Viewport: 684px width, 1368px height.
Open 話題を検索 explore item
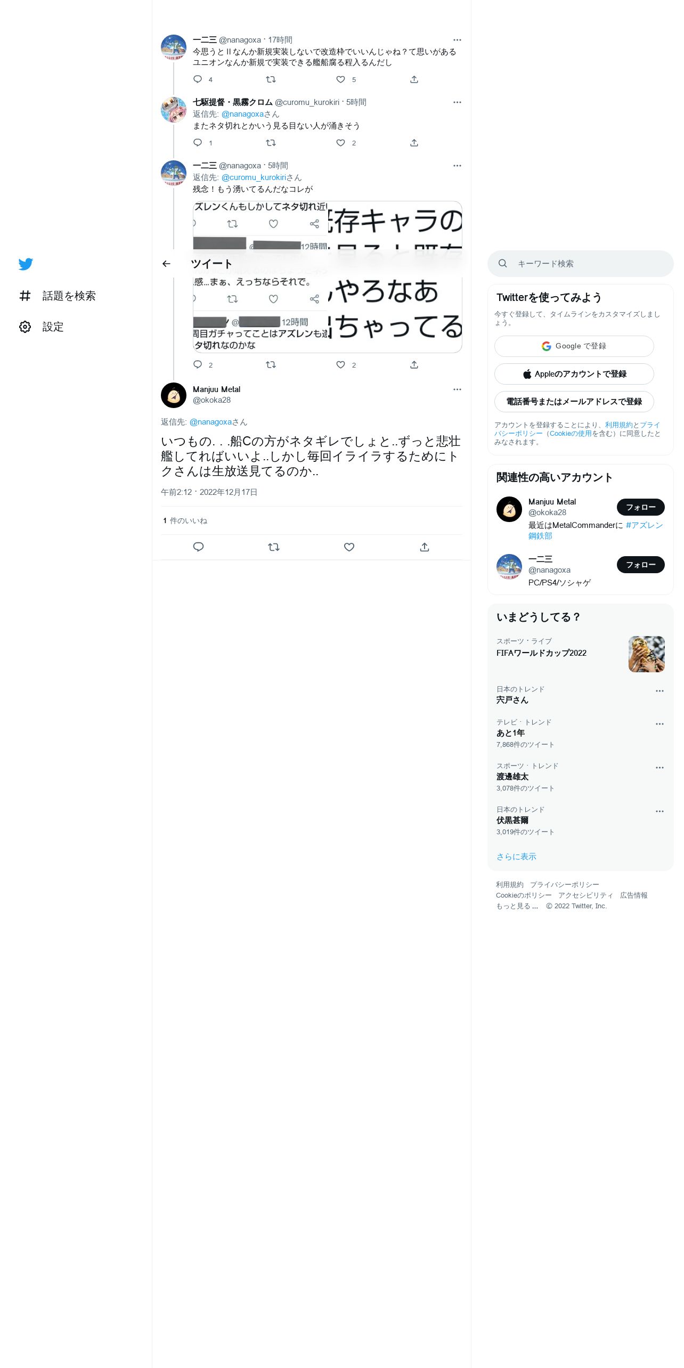[x=58, y=296]
